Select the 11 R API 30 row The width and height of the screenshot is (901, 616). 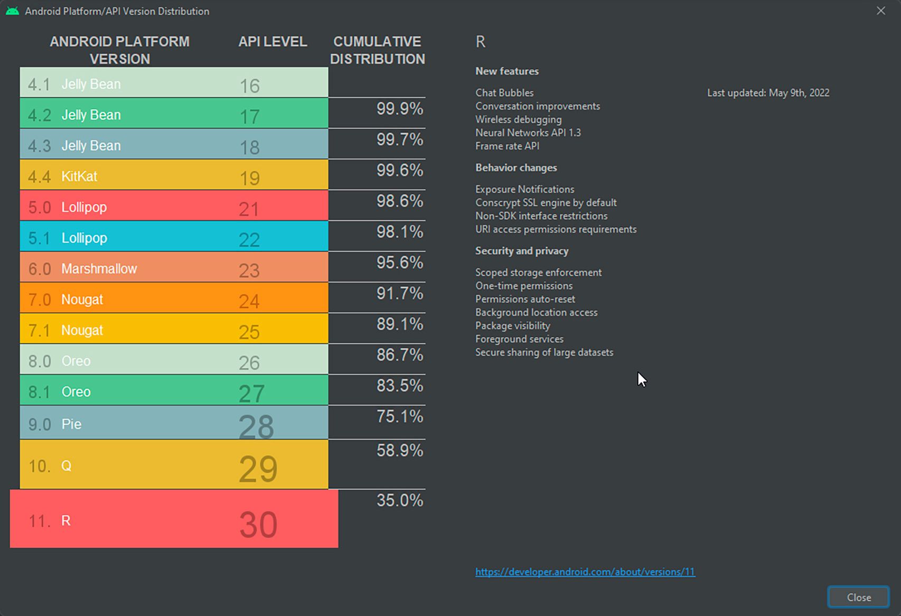(174, 519)
